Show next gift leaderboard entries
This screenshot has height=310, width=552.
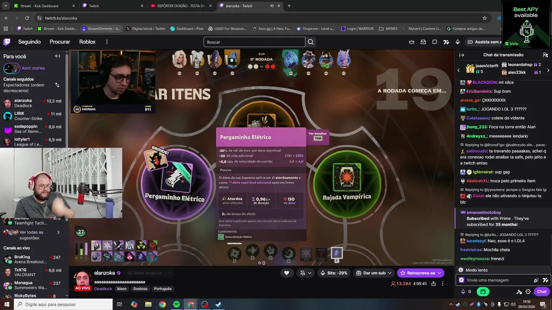(548, 70)
